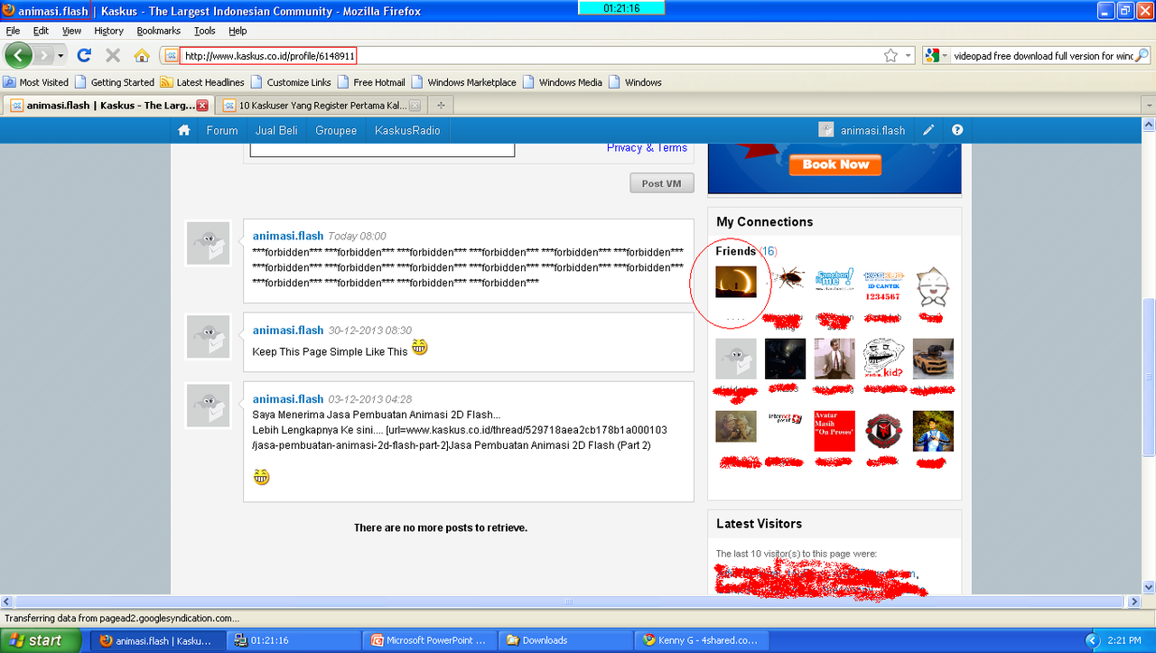This screenshot has width=1156, height=653.
Task: Open Free Hotmail bookmark
Action: 371,82
